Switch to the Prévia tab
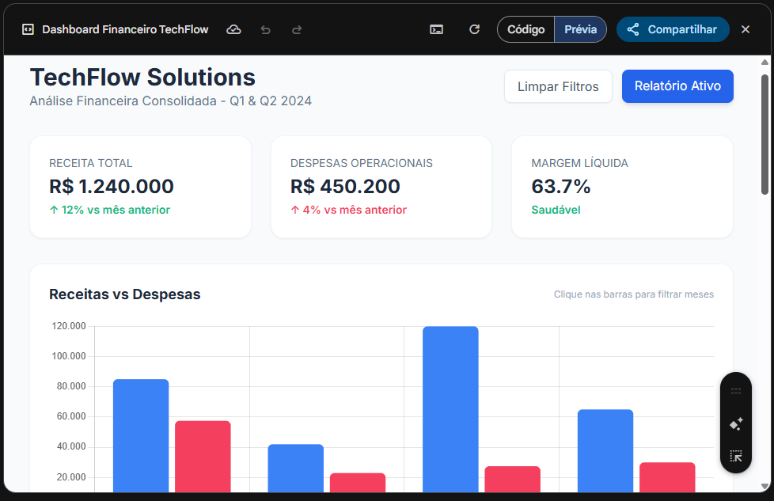 pyautogui.click(x=581, y=29)
